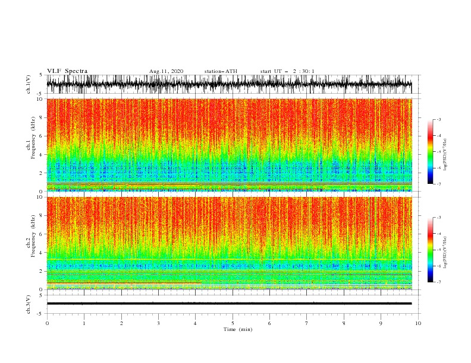Click the ch.1 spectrogram color bar
The height and width of the screenshot is (363, 471).
[x=430, y=151]
